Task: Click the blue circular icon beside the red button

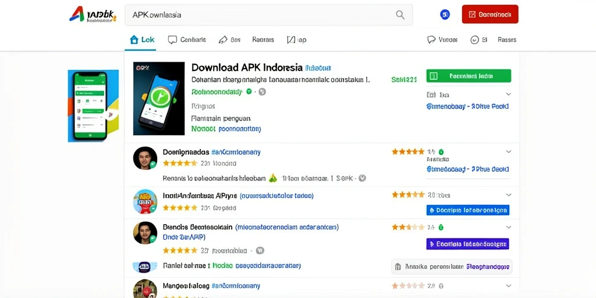Action: tap(445, 15)
